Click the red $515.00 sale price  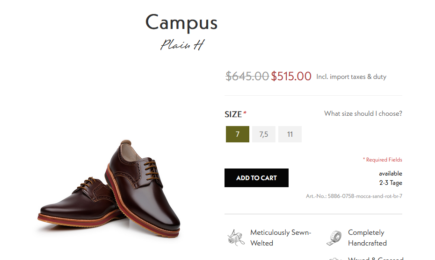[291, 76]
